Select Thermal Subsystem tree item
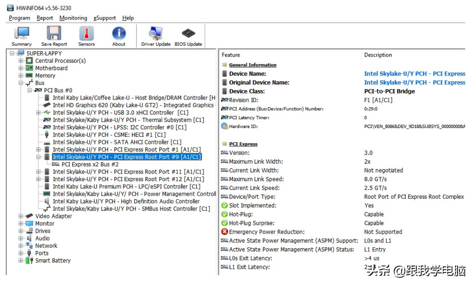This screenshot has width=474, height=285. [128, 120]
